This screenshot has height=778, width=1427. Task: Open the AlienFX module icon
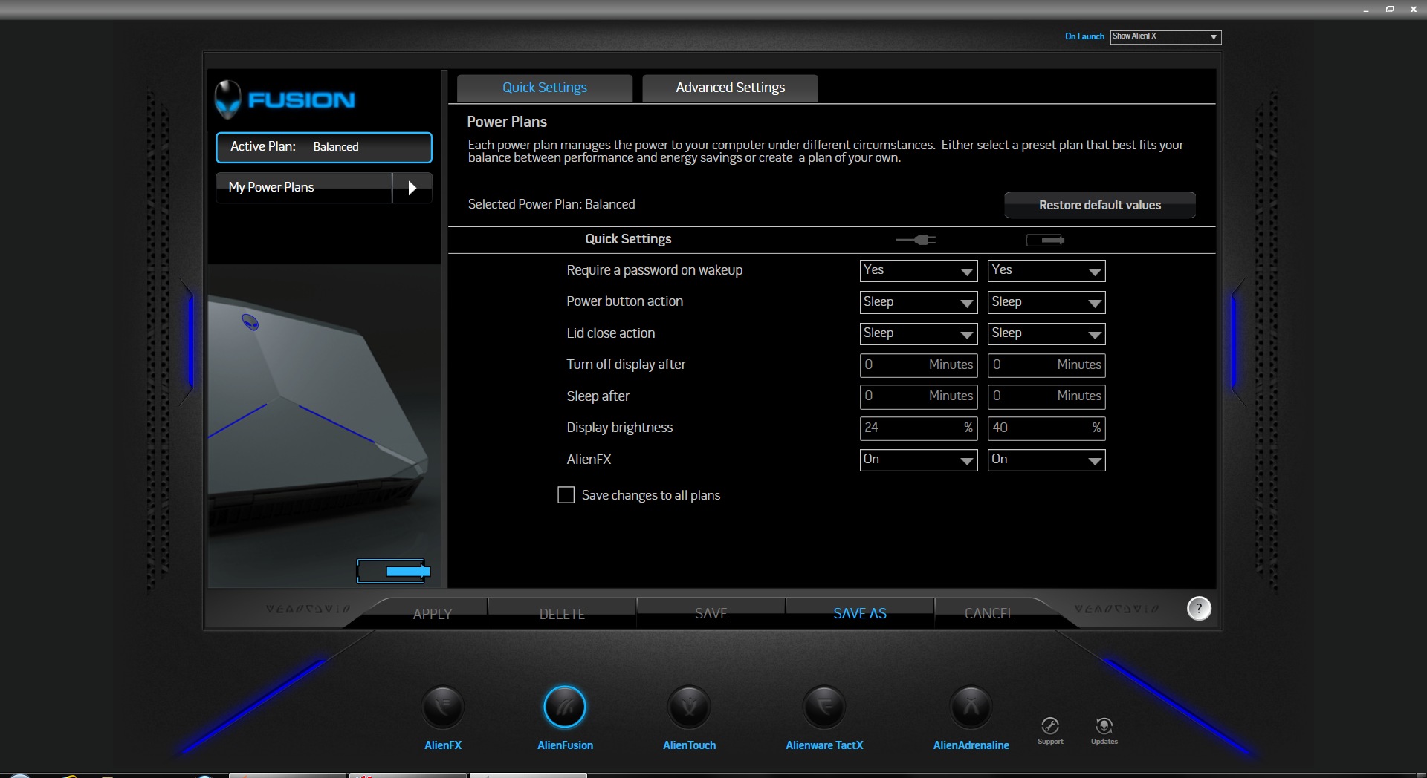pos(443,707)
